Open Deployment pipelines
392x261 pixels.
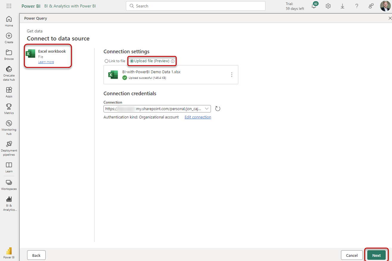[x=9, y=148]
